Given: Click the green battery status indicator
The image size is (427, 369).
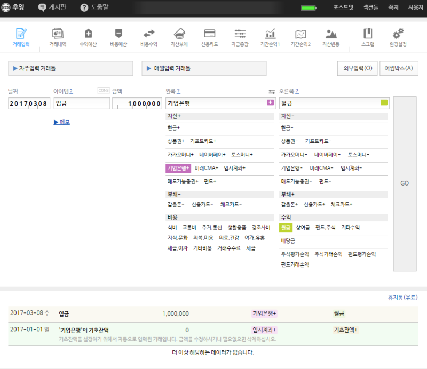Looking at the screenshot, I should pyautogui.click(x=309, y=8).
